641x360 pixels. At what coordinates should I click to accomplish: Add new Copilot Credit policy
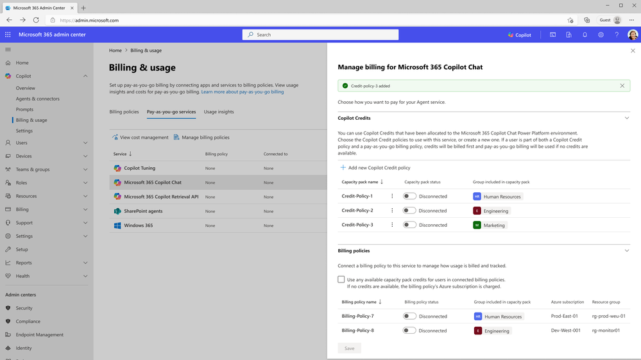375,168
